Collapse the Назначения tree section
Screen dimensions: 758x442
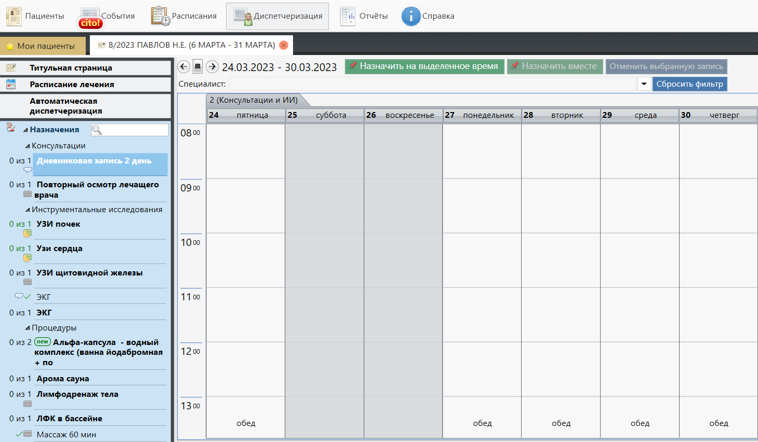[25, 130]
